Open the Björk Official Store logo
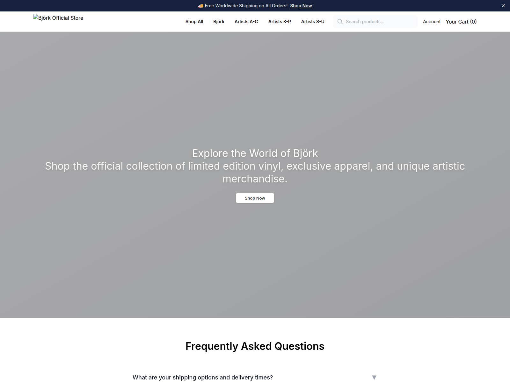Image resolution: width=510 pixels, height=382 pixels. coord(58,18)
